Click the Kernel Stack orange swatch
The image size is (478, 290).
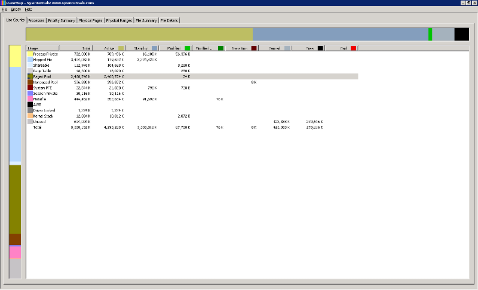[x=30, y=116]
